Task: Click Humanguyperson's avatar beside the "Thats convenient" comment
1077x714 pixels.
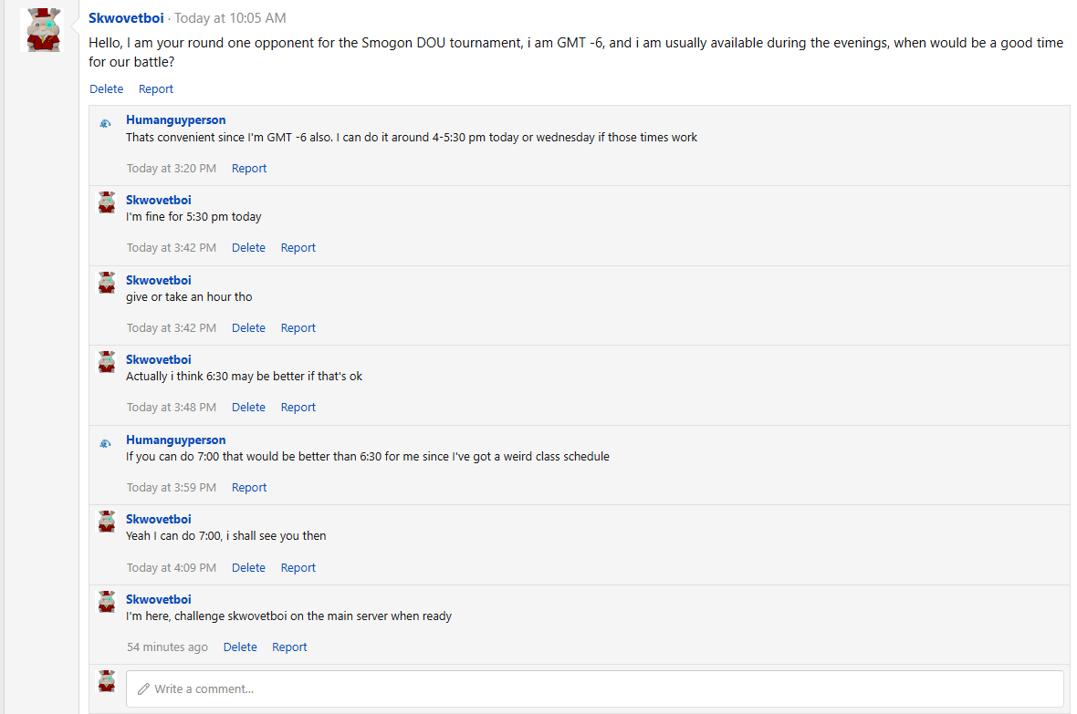Action: click(107, 124)
